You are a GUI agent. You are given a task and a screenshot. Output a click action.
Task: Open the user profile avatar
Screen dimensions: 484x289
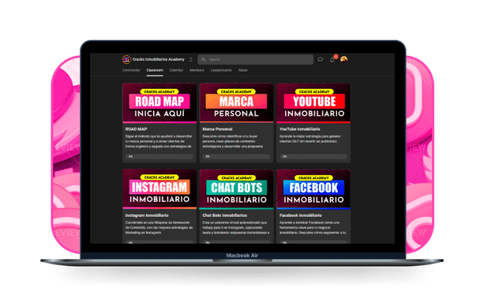[x=344, y=59]
